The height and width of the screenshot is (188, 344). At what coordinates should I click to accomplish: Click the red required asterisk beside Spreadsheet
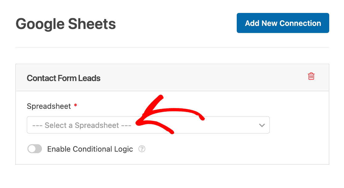point(76,105)
